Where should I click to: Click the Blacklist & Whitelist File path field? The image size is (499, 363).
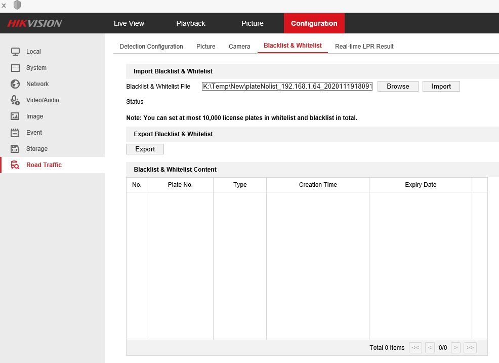click(287, 87)
